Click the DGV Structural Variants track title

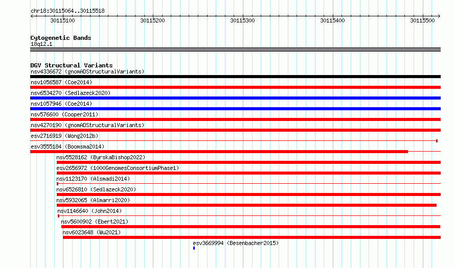coord(72,65)
